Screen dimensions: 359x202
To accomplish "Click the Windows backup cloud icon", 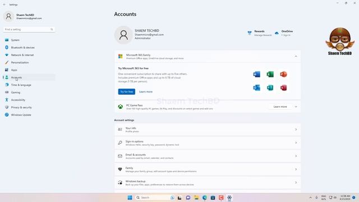I will point(120,183).
